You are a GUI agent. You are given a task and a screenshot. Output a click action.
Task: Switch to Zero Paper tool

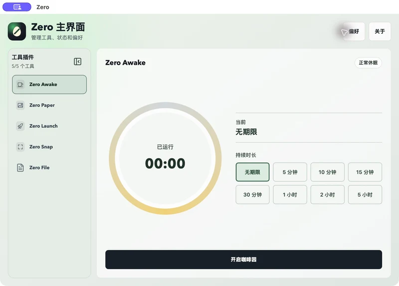[49, 105]
